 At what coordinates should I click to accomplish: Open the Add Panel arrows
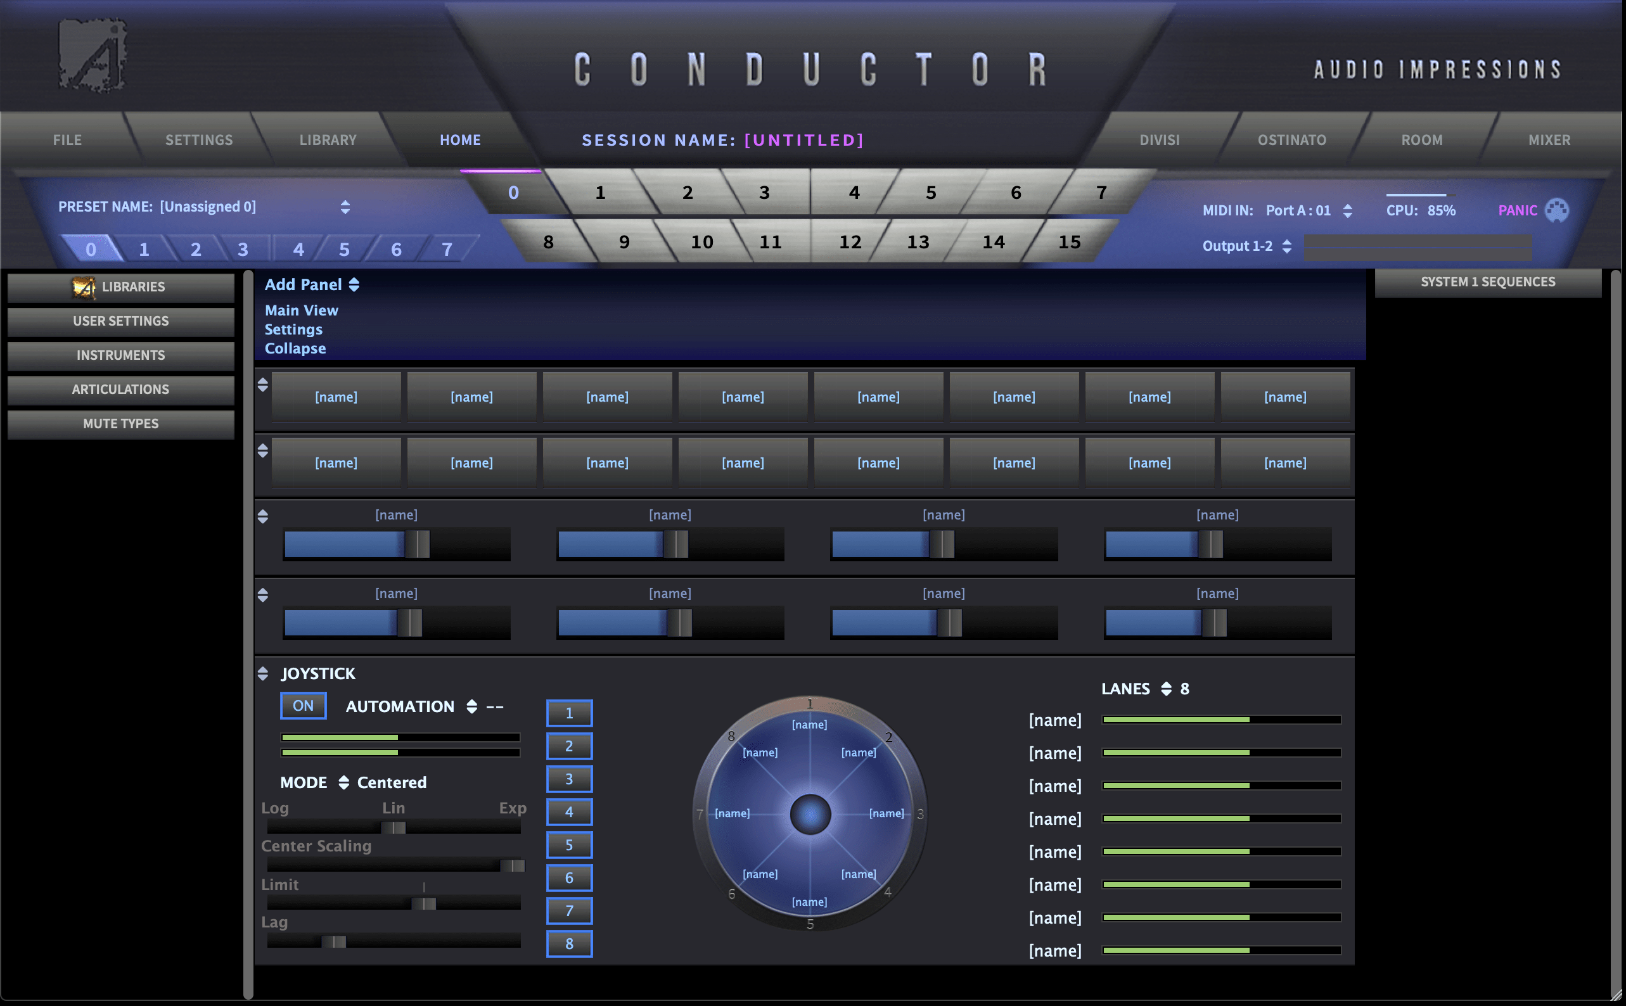(354, 285)
